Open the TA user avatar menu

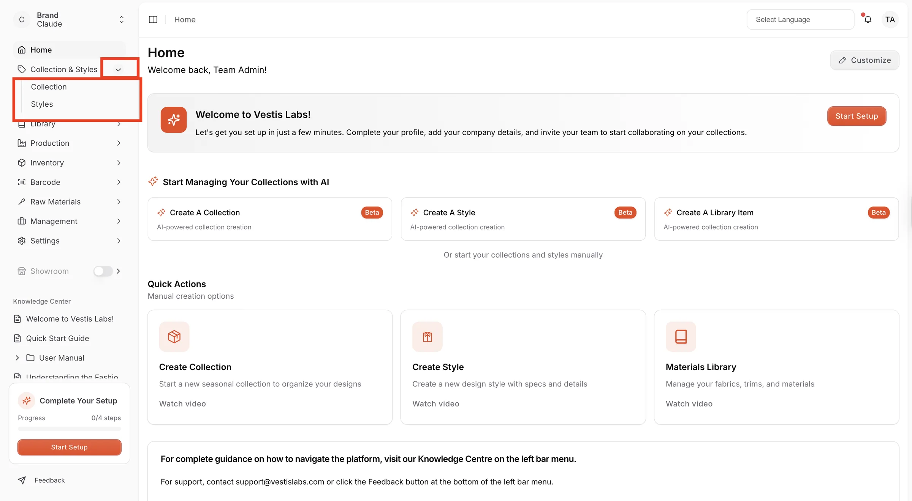pos(890,19)
